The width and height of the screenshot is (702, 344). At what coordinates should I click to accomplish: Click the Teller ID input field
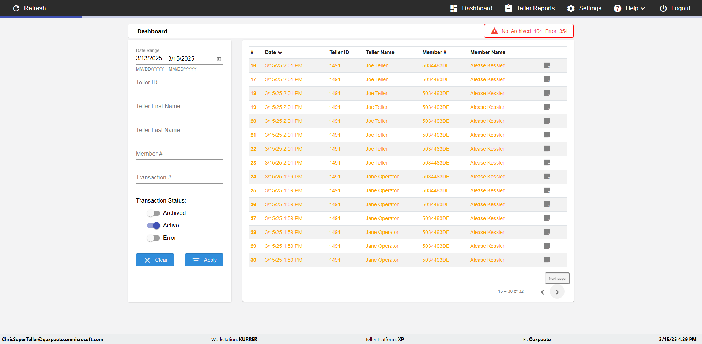[180, 83]
